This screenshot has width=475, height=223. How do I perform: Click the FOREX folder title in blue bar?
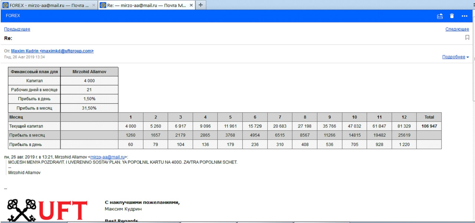point(13,16)
